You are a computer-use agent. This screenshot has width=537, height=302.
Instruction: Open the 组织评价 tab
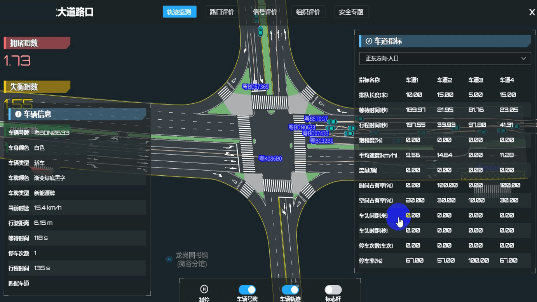click(x=308, y=12)
